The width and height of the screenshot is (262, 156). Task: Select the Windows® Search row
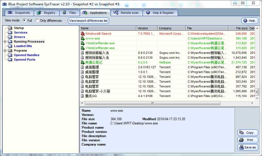click(167, 34)
